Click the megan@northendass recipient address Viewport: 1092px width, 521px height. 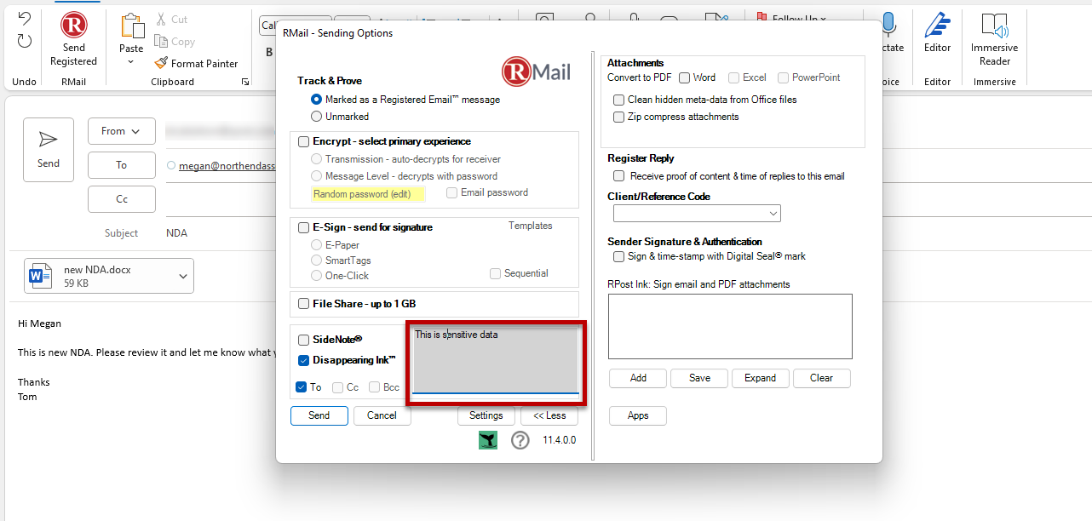pos(227,166)
